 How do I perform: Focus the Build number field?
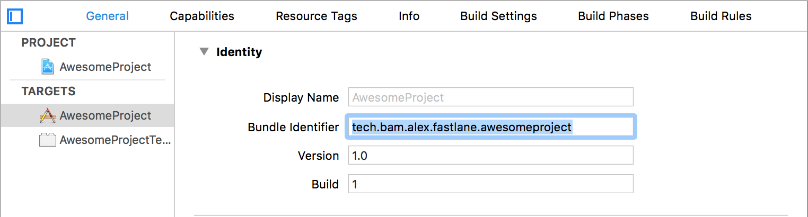click(490, 184)
